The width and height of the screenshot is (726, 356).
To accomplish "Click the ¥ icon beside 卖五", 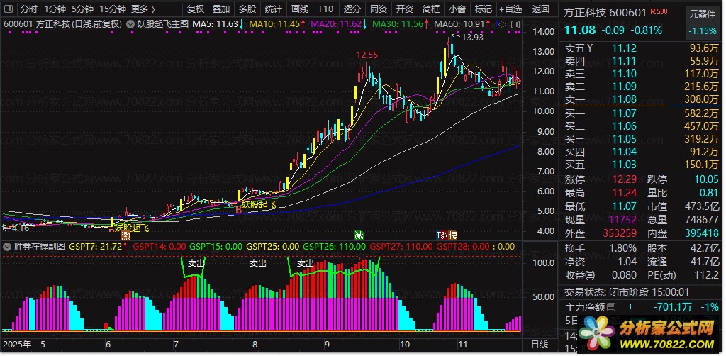I will click(590, 48).
